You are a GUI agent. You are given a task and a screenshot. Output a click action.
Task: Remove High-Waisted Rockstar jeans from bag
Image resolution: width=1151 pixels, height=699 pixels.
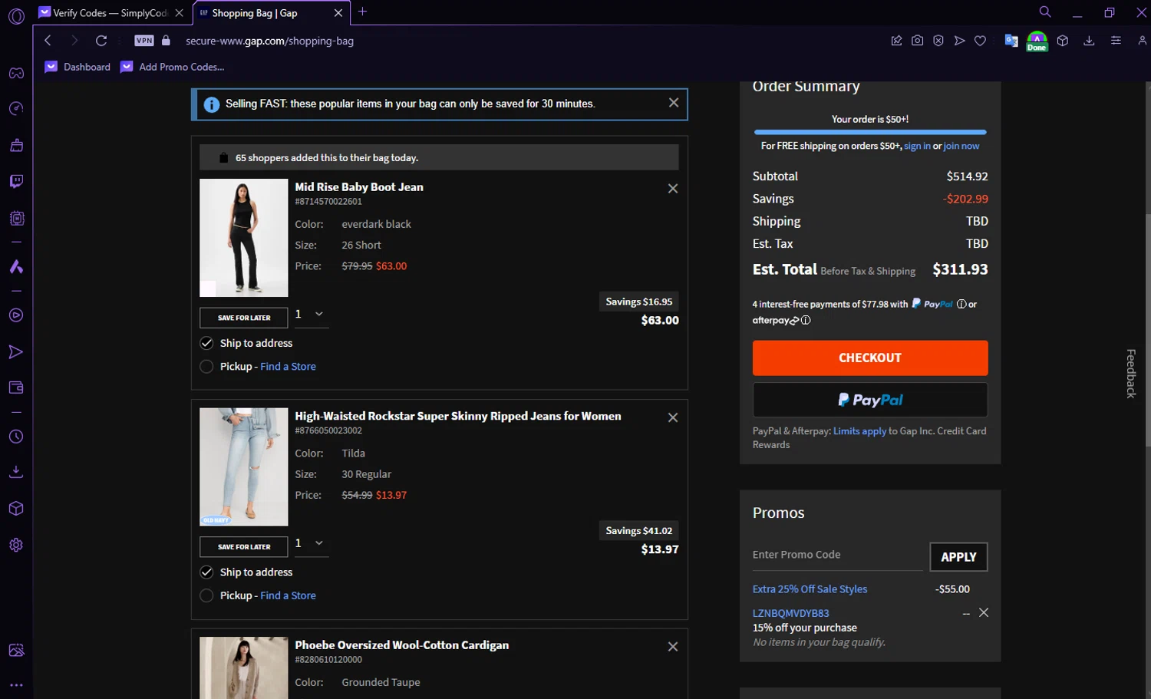pyautogui.click(x=673, y=417)
